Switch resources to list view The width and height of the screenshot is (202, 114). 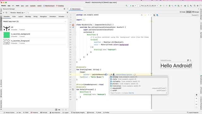click(x=56, y=110)
